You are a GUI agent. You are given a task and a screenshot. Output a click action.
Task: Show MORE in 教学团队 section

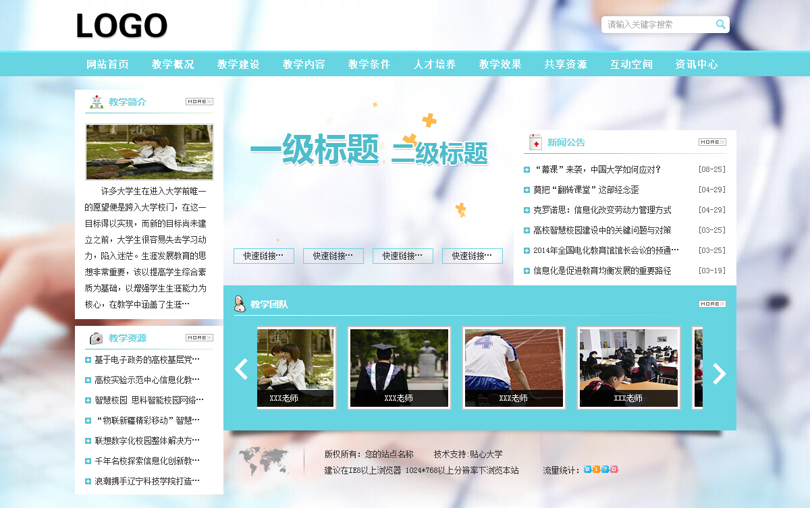[x=711, y=304]
